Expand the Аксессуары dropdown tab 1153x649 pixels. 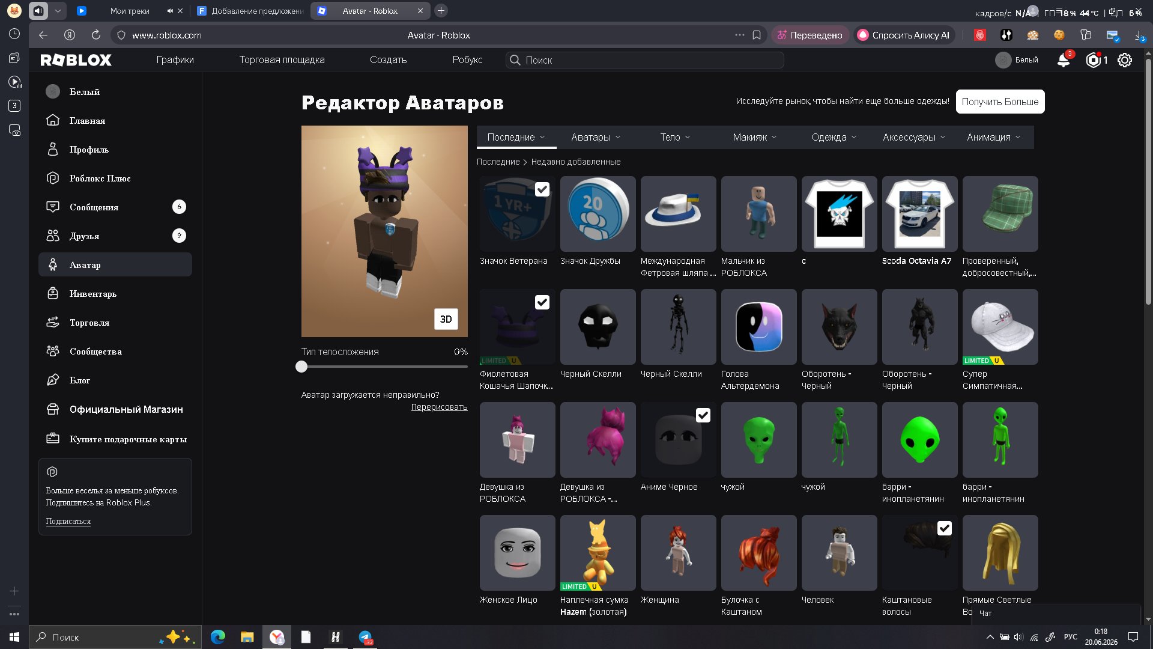click(x=914, y=138)
